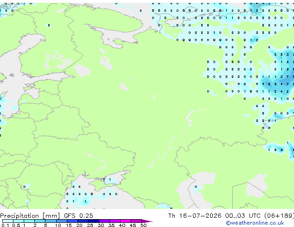Select legend swatch between 2 and 5
Screen dimensions: 294x227
40,221
